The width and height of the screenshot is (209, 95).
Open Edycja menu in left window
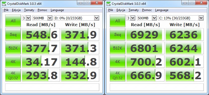point(16,10)
